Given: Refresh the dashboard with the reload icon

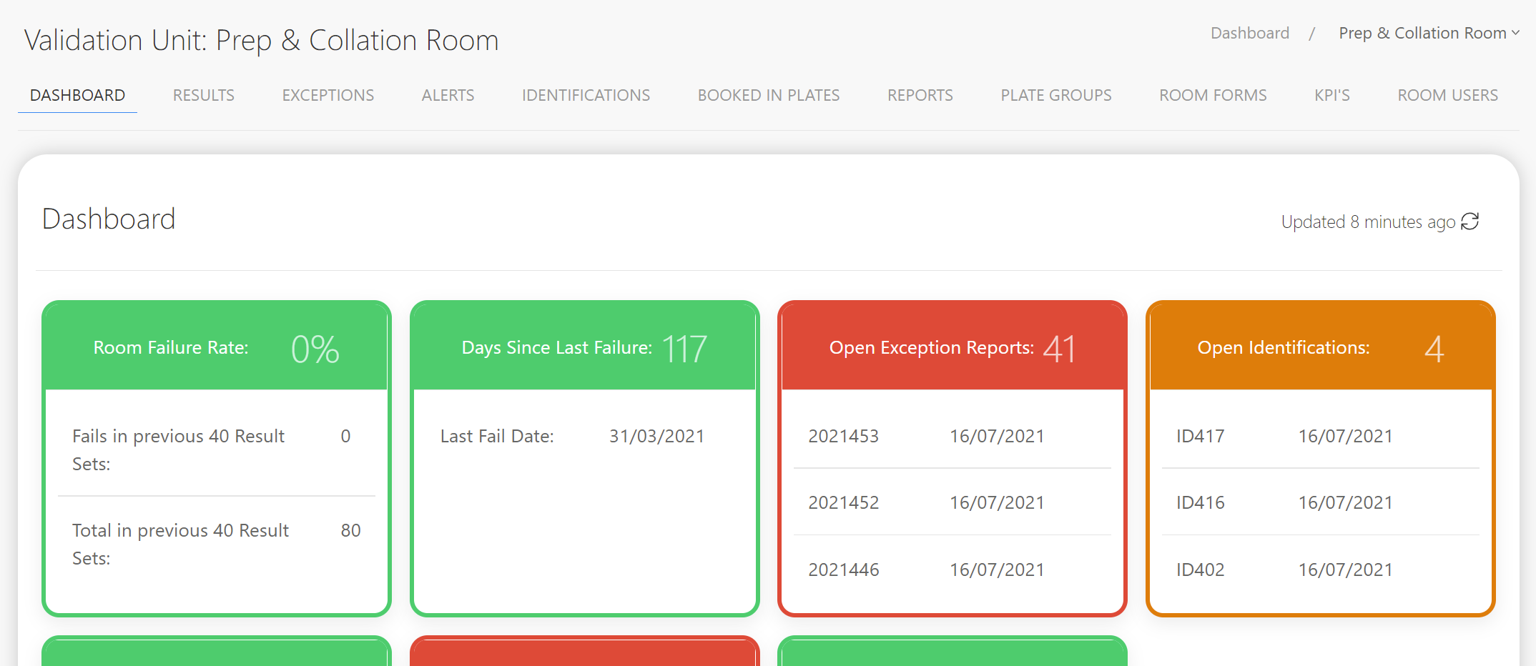Looking at the screenshot, I should pos(1470,222).
